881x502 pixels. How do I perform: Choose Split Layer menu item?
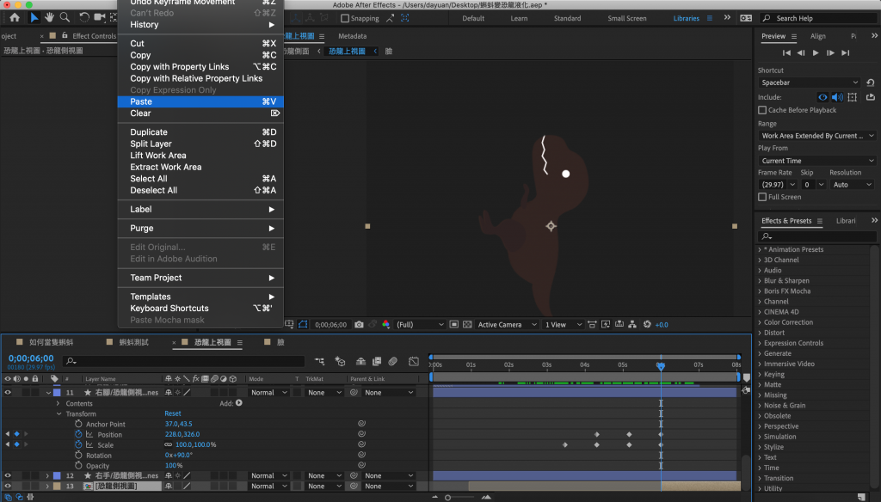[200, 144]
